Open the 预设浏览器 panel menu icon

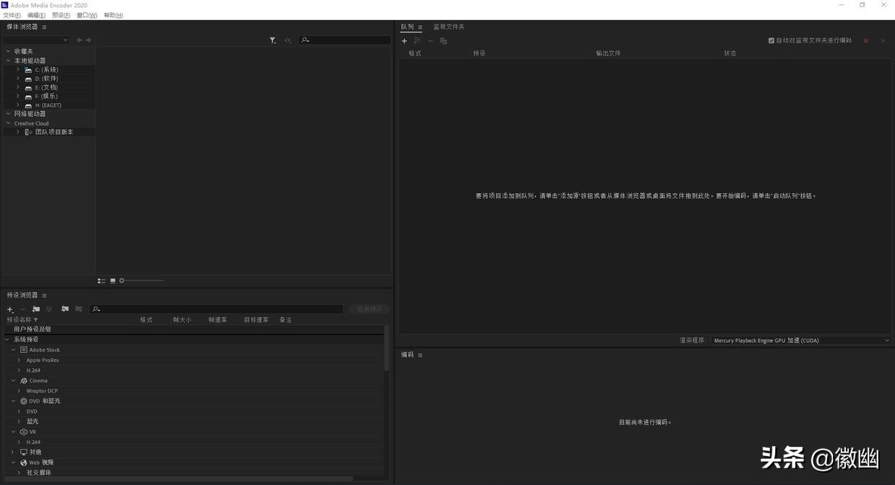[x=44, y=295]
